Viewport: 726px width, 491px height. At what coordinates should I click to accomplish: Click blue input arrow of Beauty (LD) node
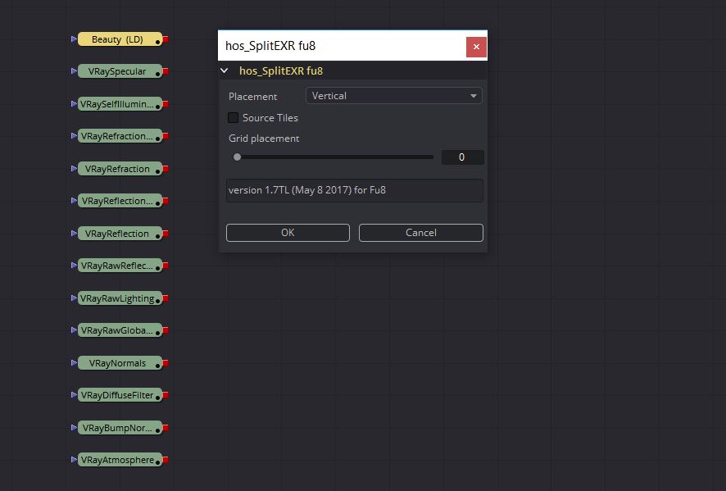(x=74, y=39)
